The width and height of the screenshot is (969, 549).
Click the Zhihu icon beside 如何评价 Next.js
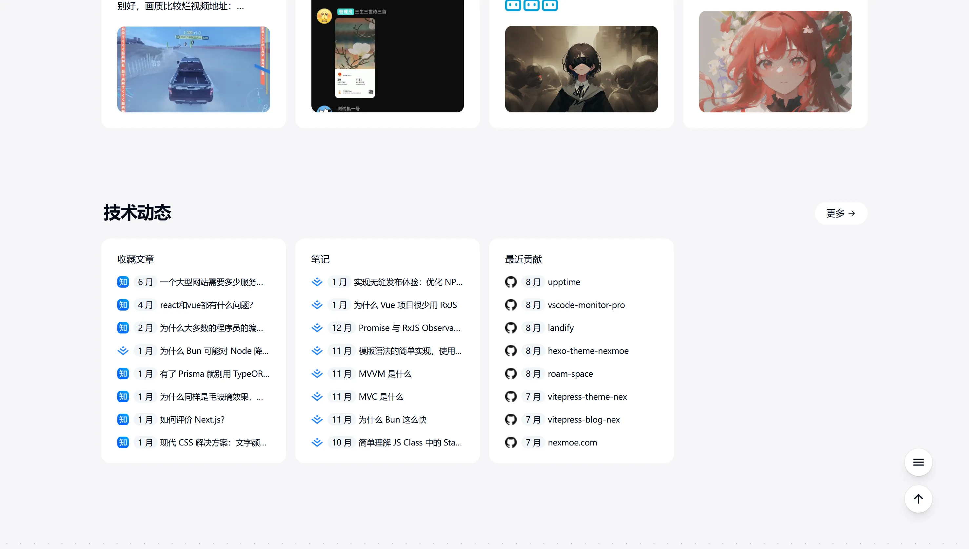click(123, 419)
